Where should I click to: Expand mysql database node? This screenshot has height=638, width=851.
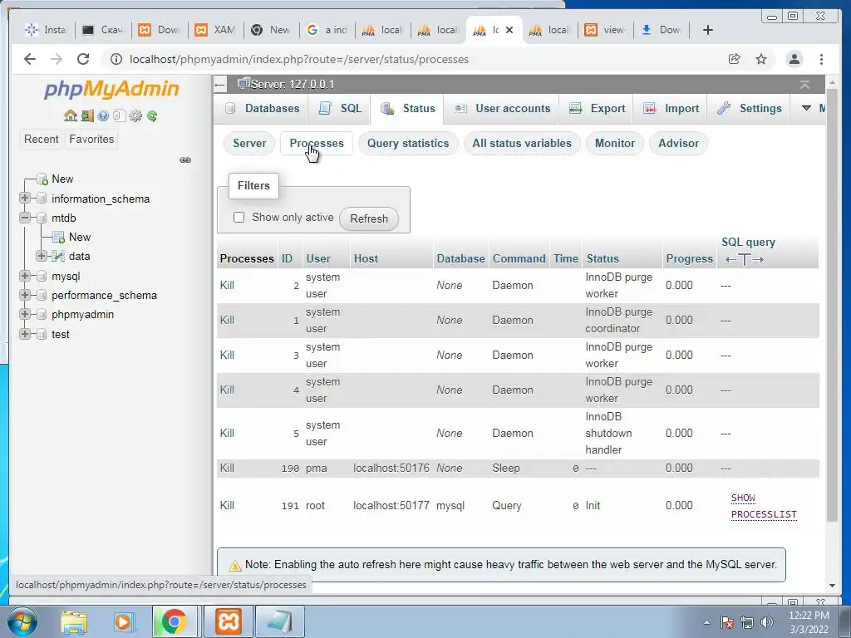24,276
